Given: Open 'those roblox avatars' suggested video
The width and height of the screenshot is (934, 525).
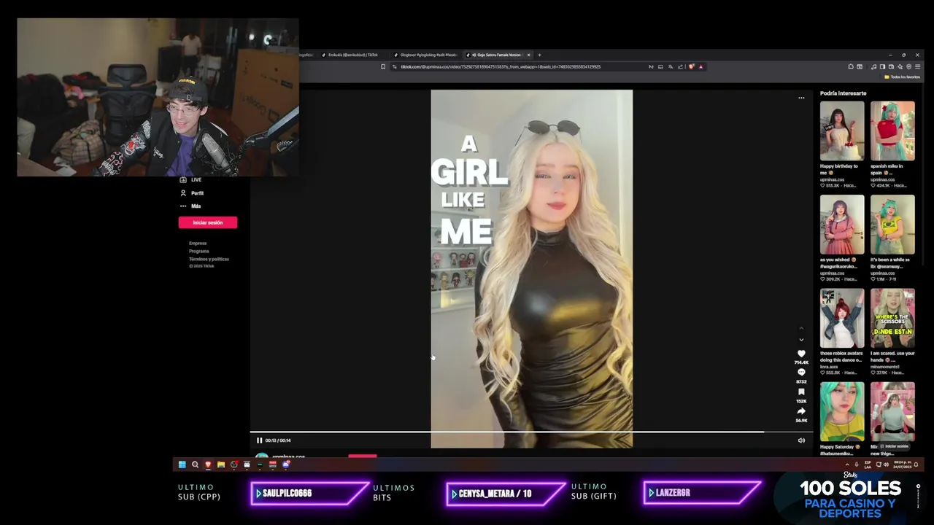Looking at the screenshot, I should point(842,319).
